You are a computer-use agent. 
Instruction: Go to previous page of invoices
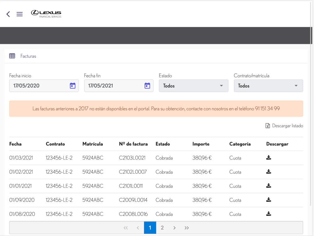coord(138,228)
